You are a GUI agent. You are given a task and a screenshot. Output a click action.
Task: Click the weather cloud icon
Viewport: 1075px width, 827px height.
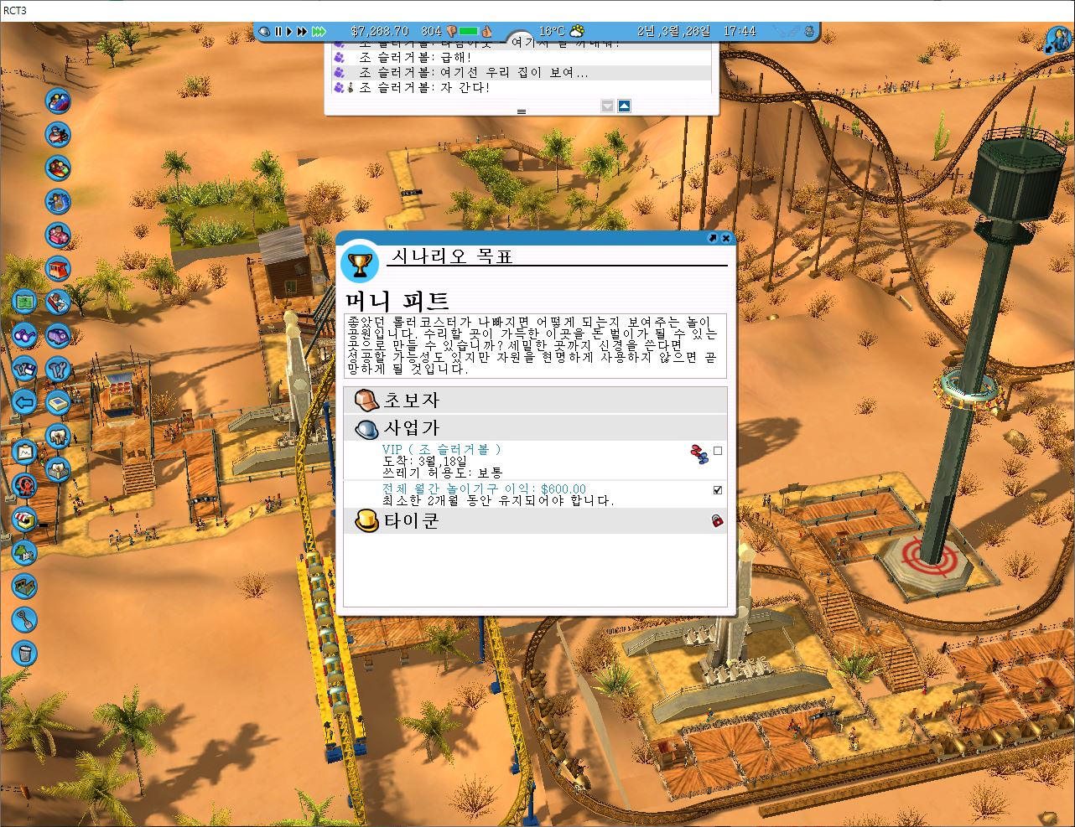pyautogui.click(x=577, y=32)
